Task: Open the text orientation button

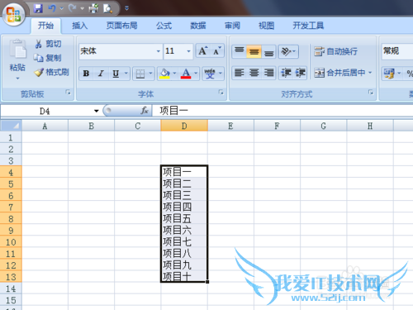Action: [288, 51]
